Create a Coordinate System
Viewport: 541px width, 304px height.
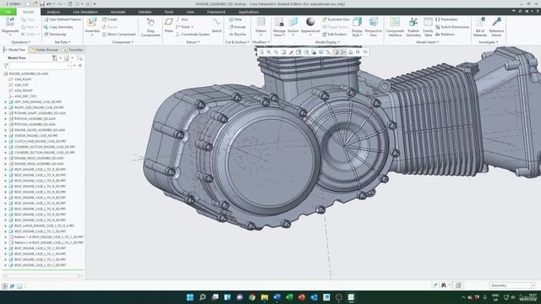point(193,35)
